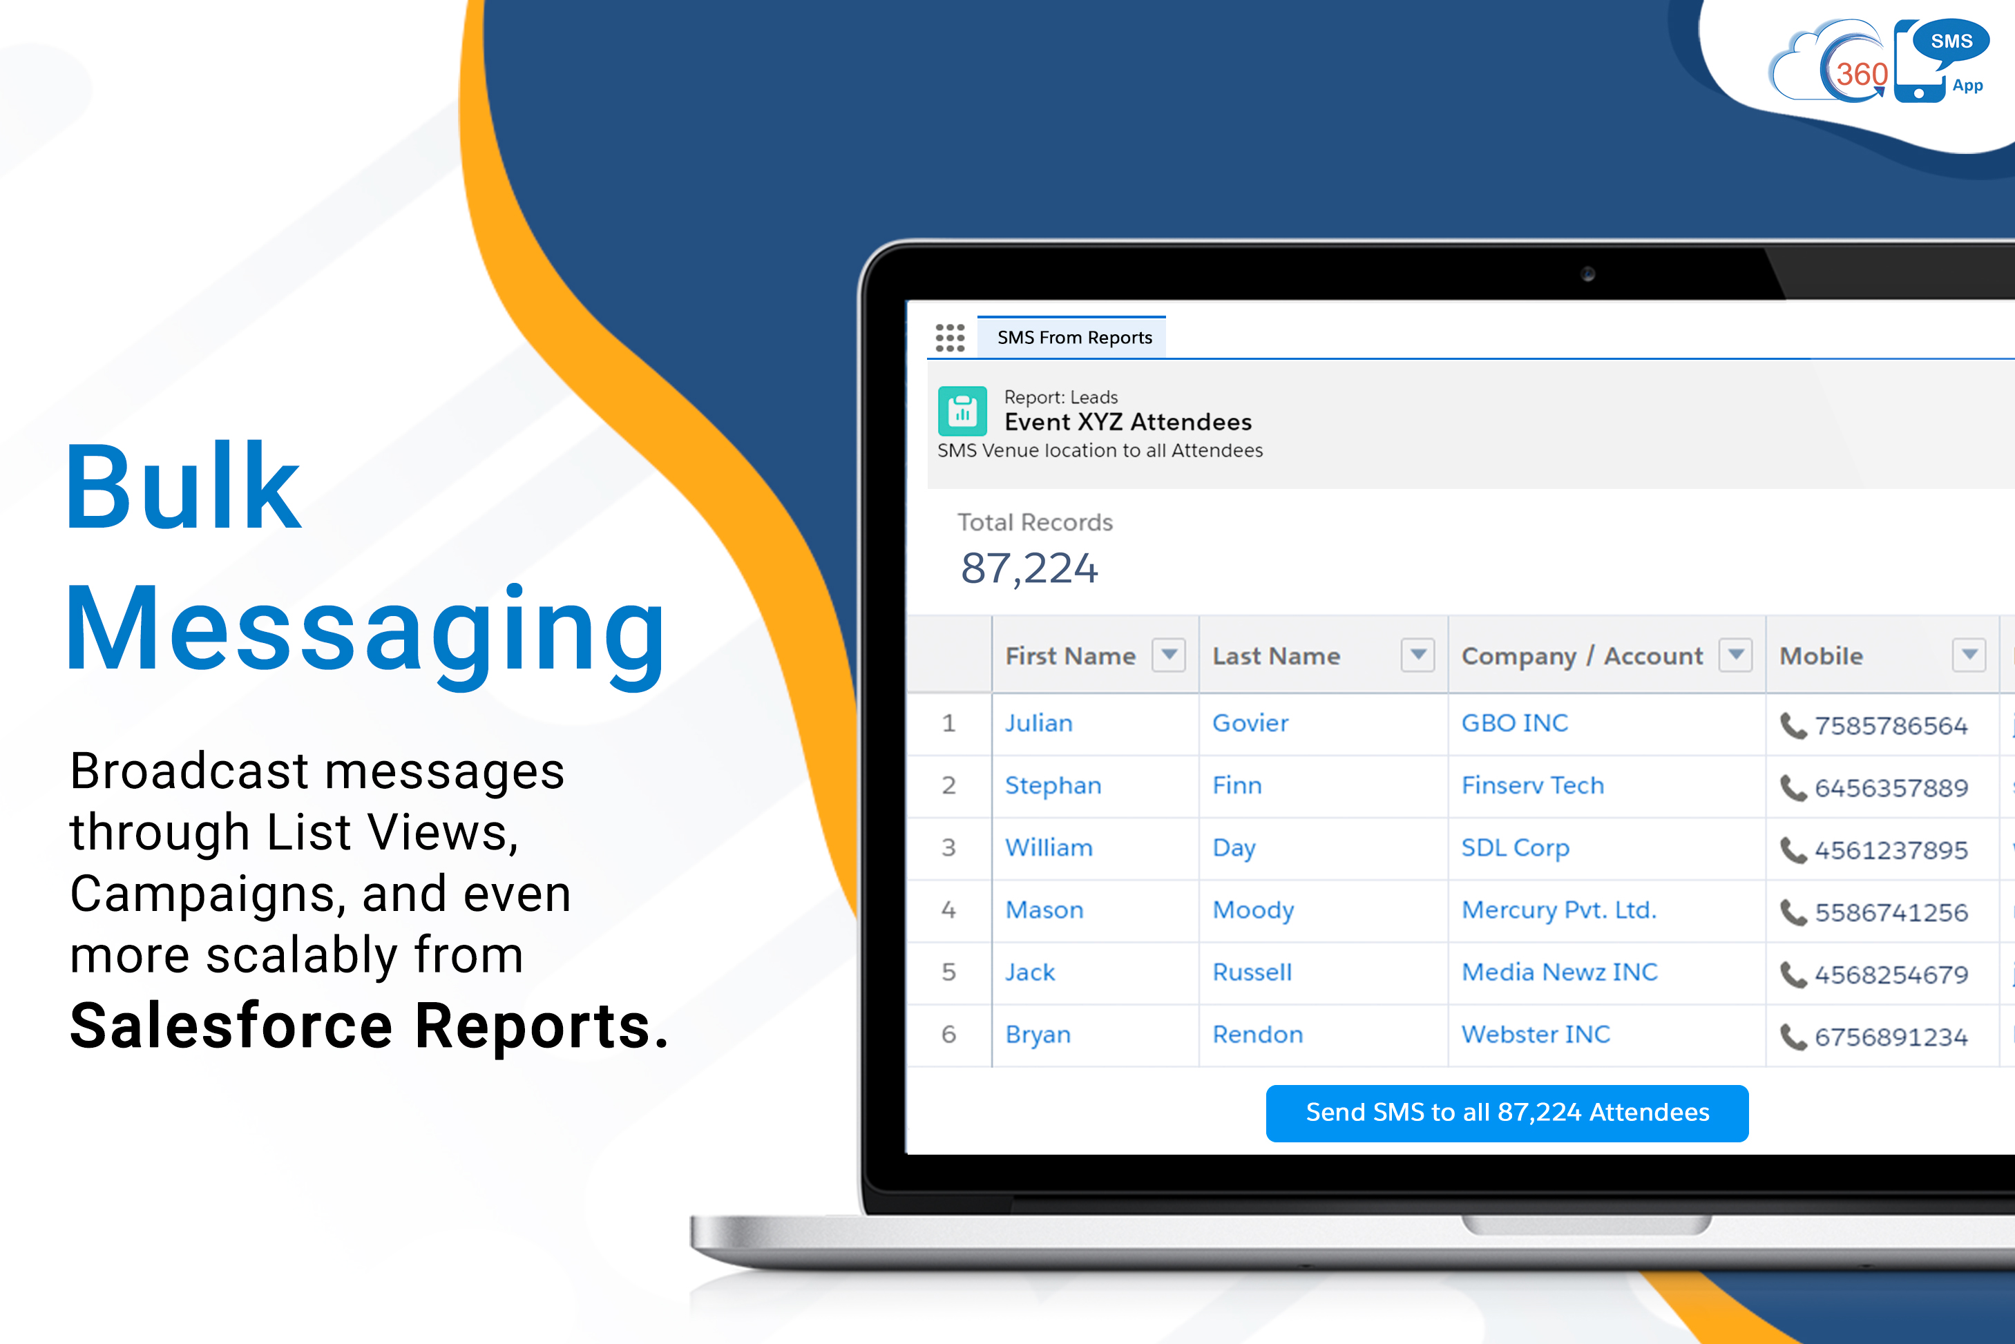Image resolution: width=2015 pixels, height=1344 pixels.
Task: Click Send SMS to all 87,224 Attendees
Action: (x=1507, y=1113)
